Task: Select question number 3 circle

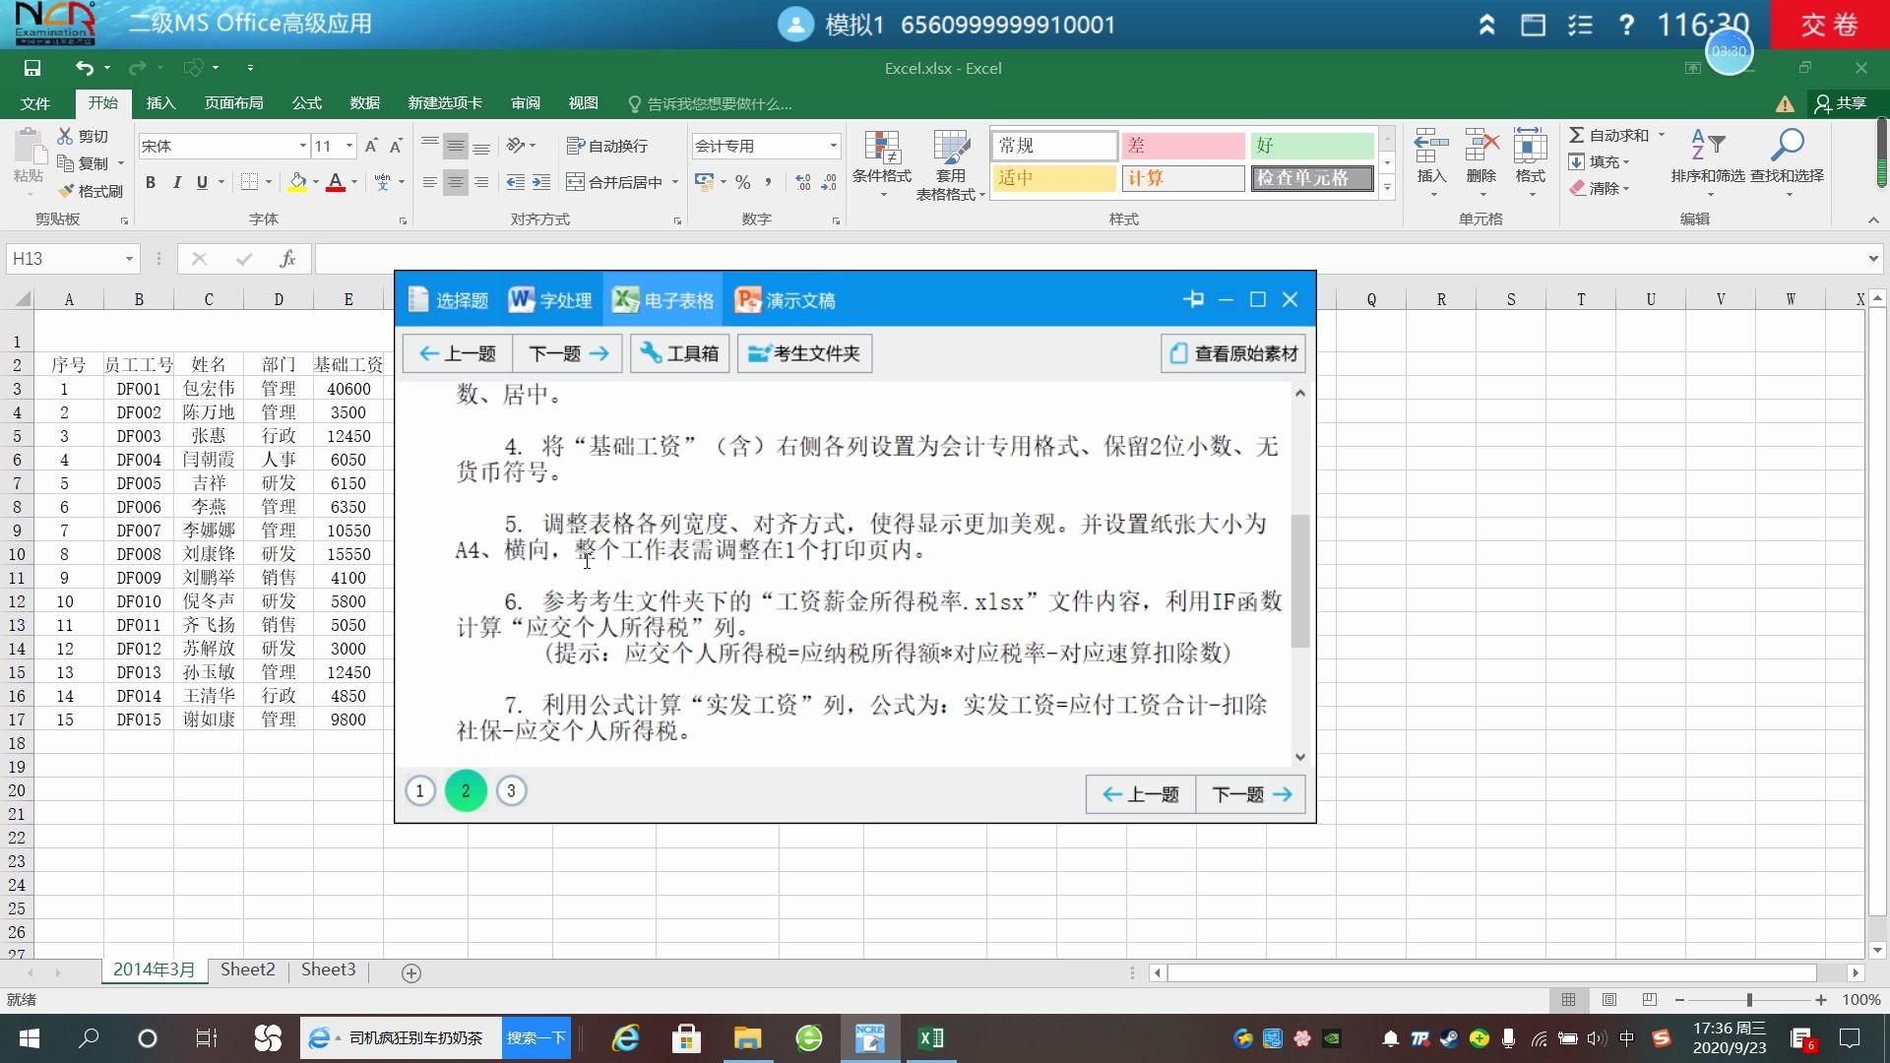Action: (511, 791)
